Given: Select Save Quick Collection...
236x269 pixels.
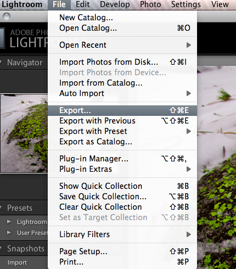Looking at the screenshot, I should coord(122,197).
